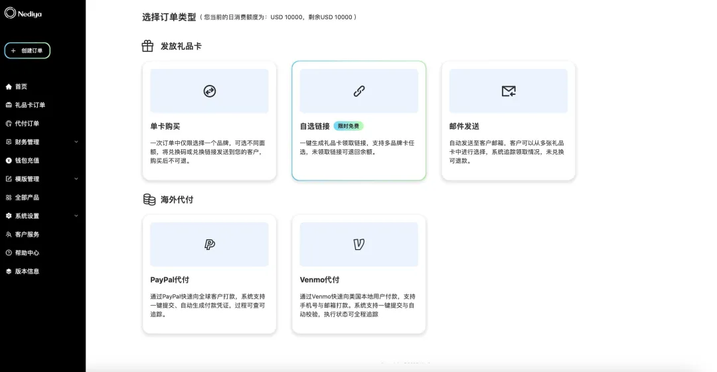Click the icon beside 财务管理

(9, 142)
